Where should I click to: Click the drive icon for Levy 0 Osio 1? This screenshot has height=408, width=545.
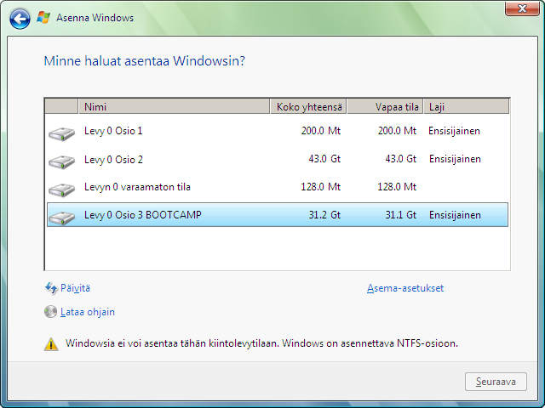(x=62, y=133)
